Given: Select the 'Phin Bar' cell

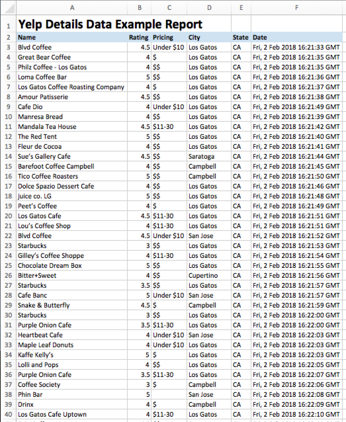Looking at the screenshot, I should (72, 394).
